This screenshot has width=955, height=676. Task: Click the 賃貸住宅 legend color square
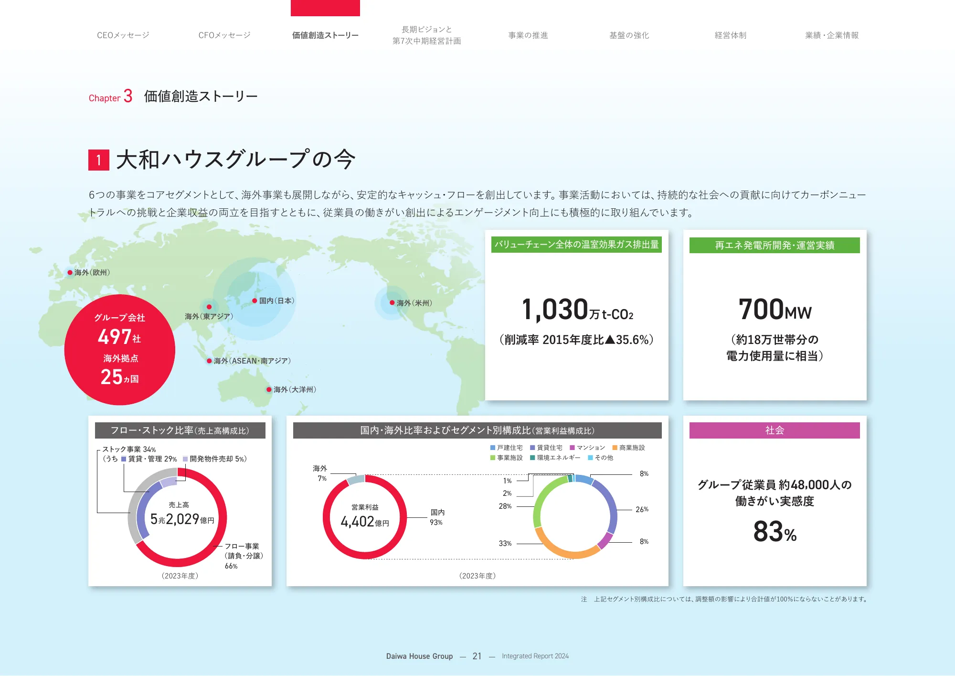coord(532,448)
